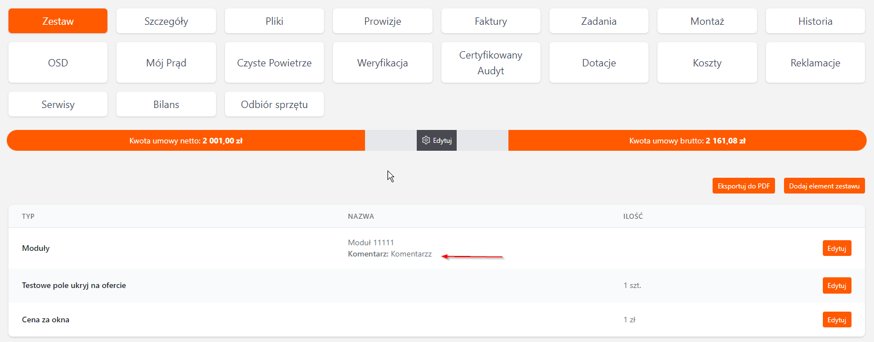
Task: Select the Bilans tab
Action: 166,105
